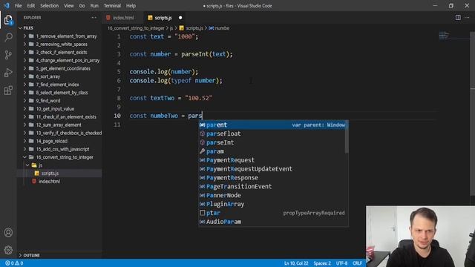The width and height of the screenshot is (475, 267).
Task: Open the Run and Debug view
Action: 8,73
